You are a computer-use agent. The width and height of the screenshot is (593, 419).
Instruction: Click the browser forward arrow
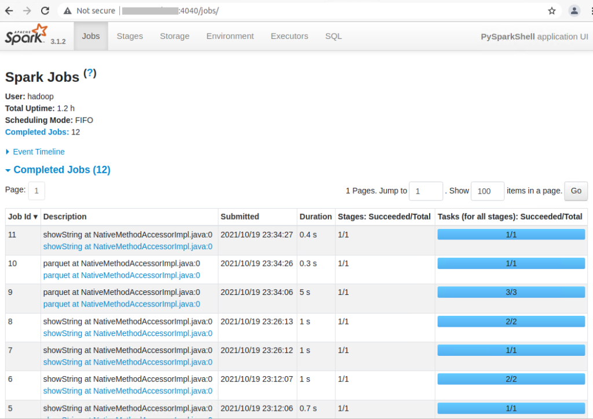pos(27,10)
